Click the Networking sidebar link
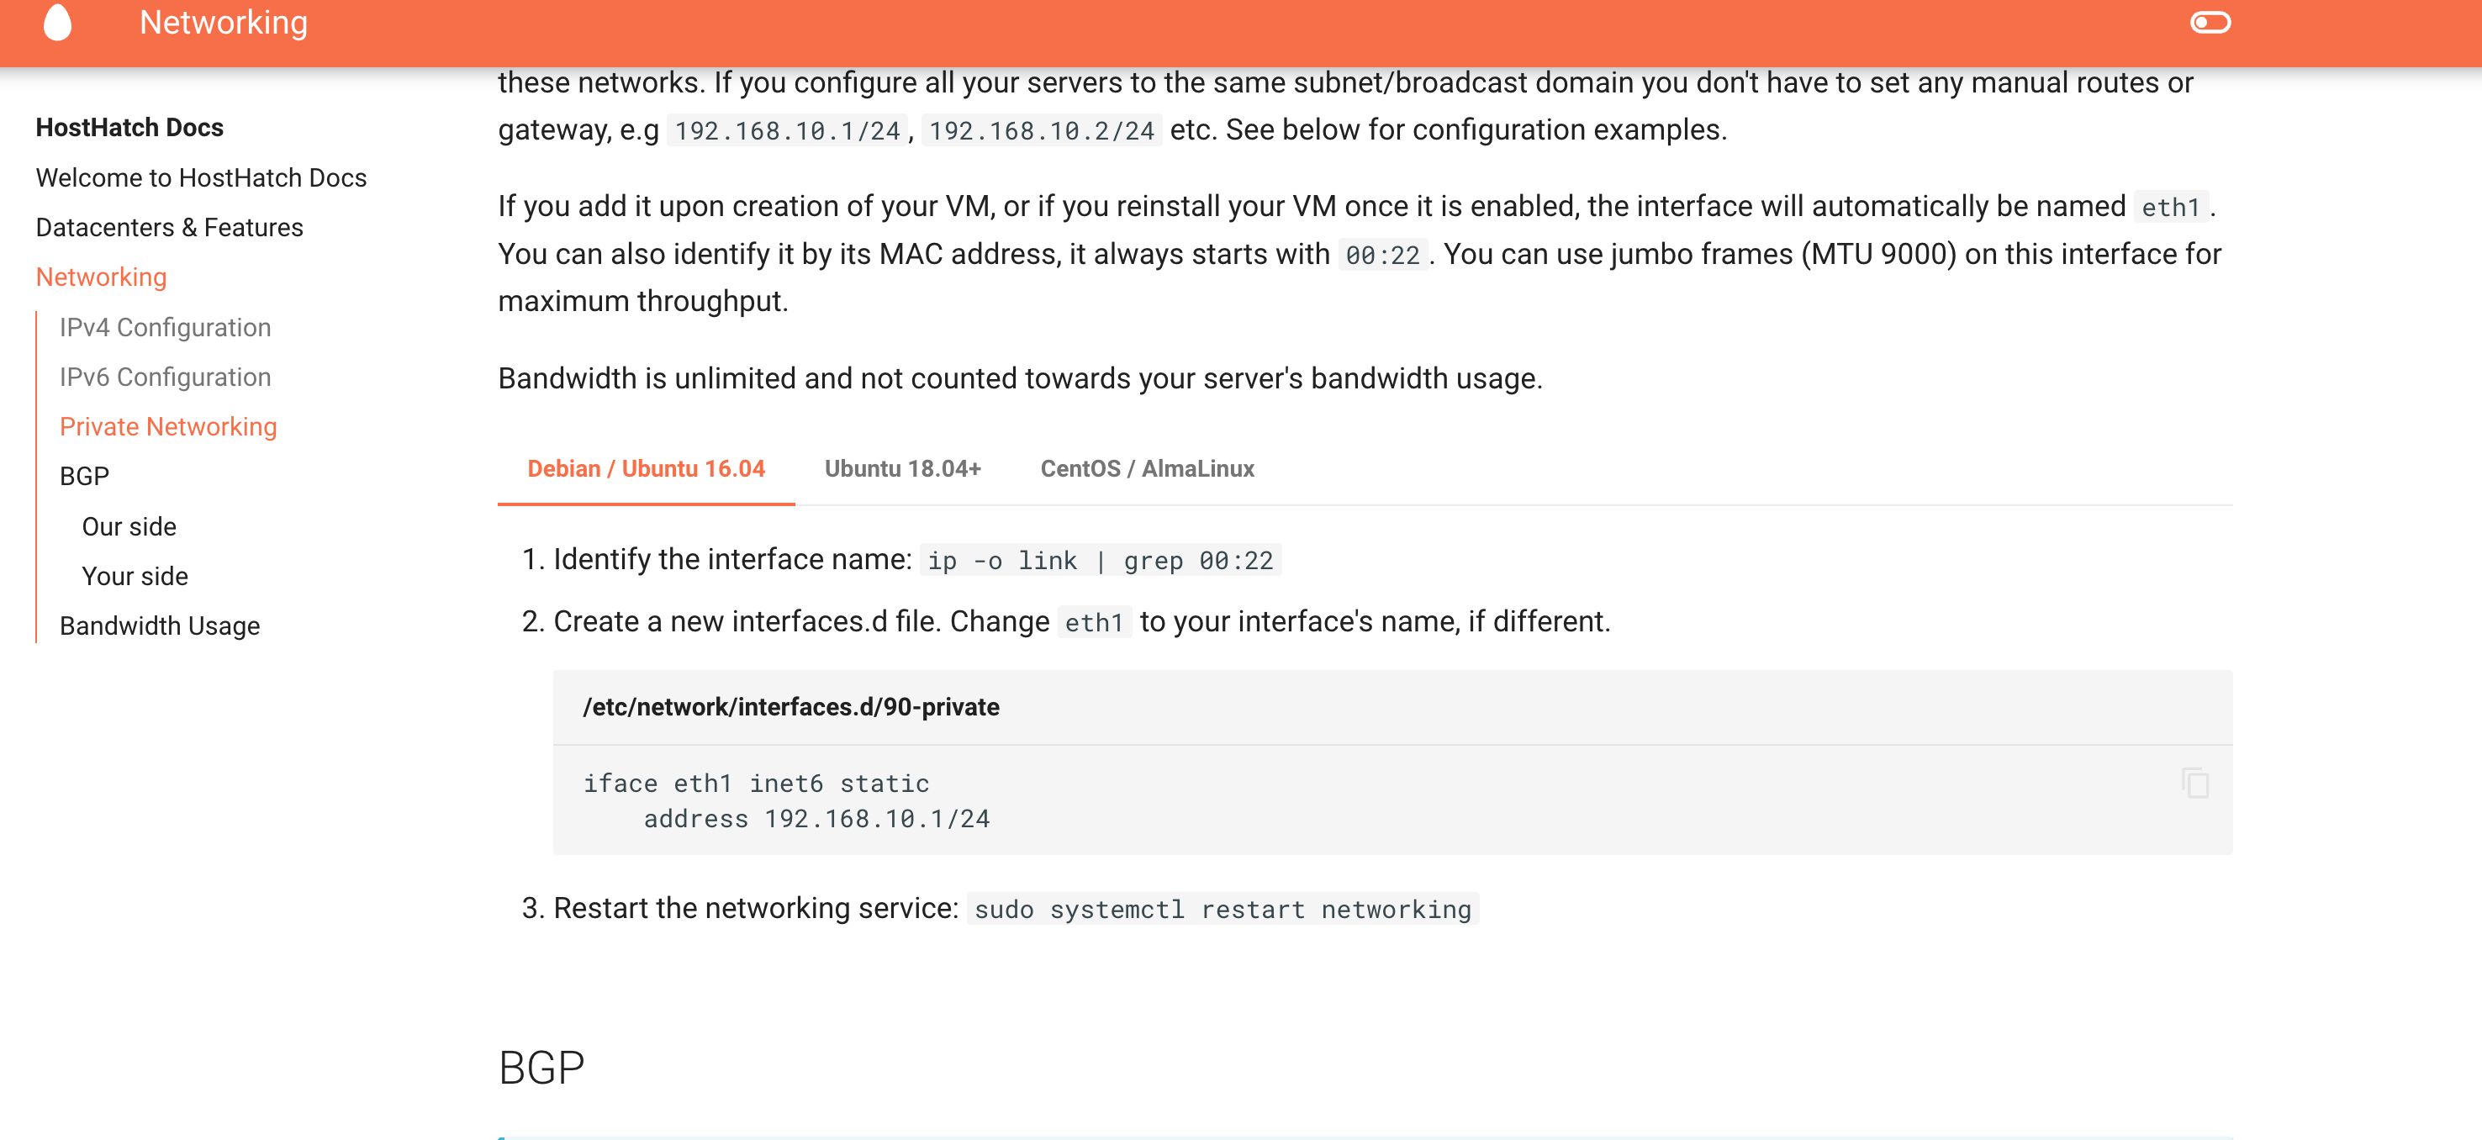 click(101, 277)
